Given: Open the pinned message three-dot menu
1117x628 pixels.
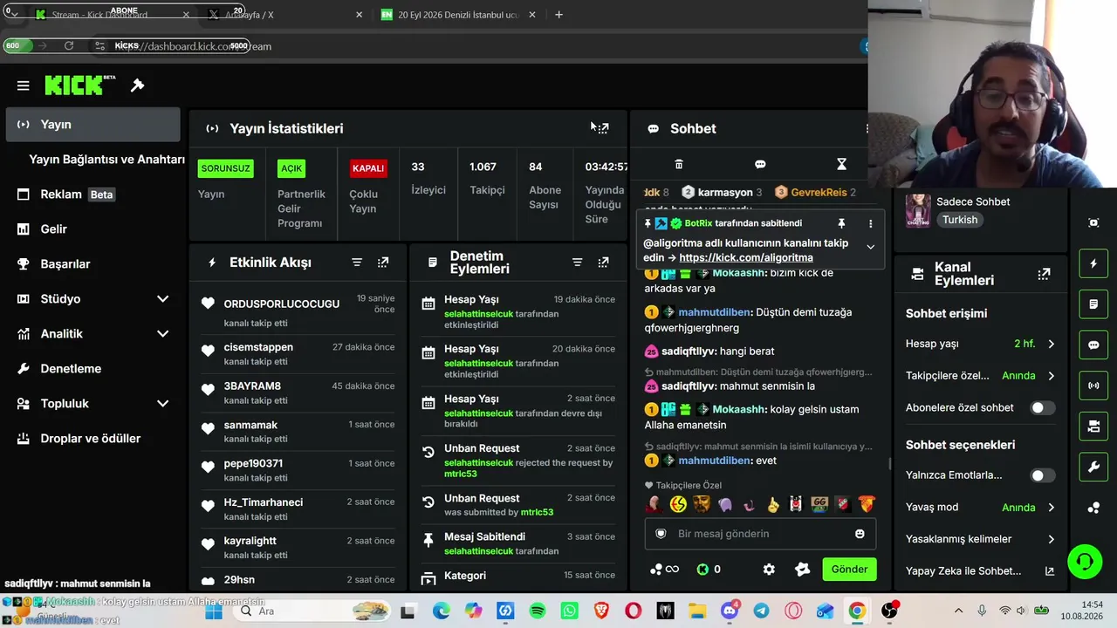Looking at the screenshot, I should [870, 223].
